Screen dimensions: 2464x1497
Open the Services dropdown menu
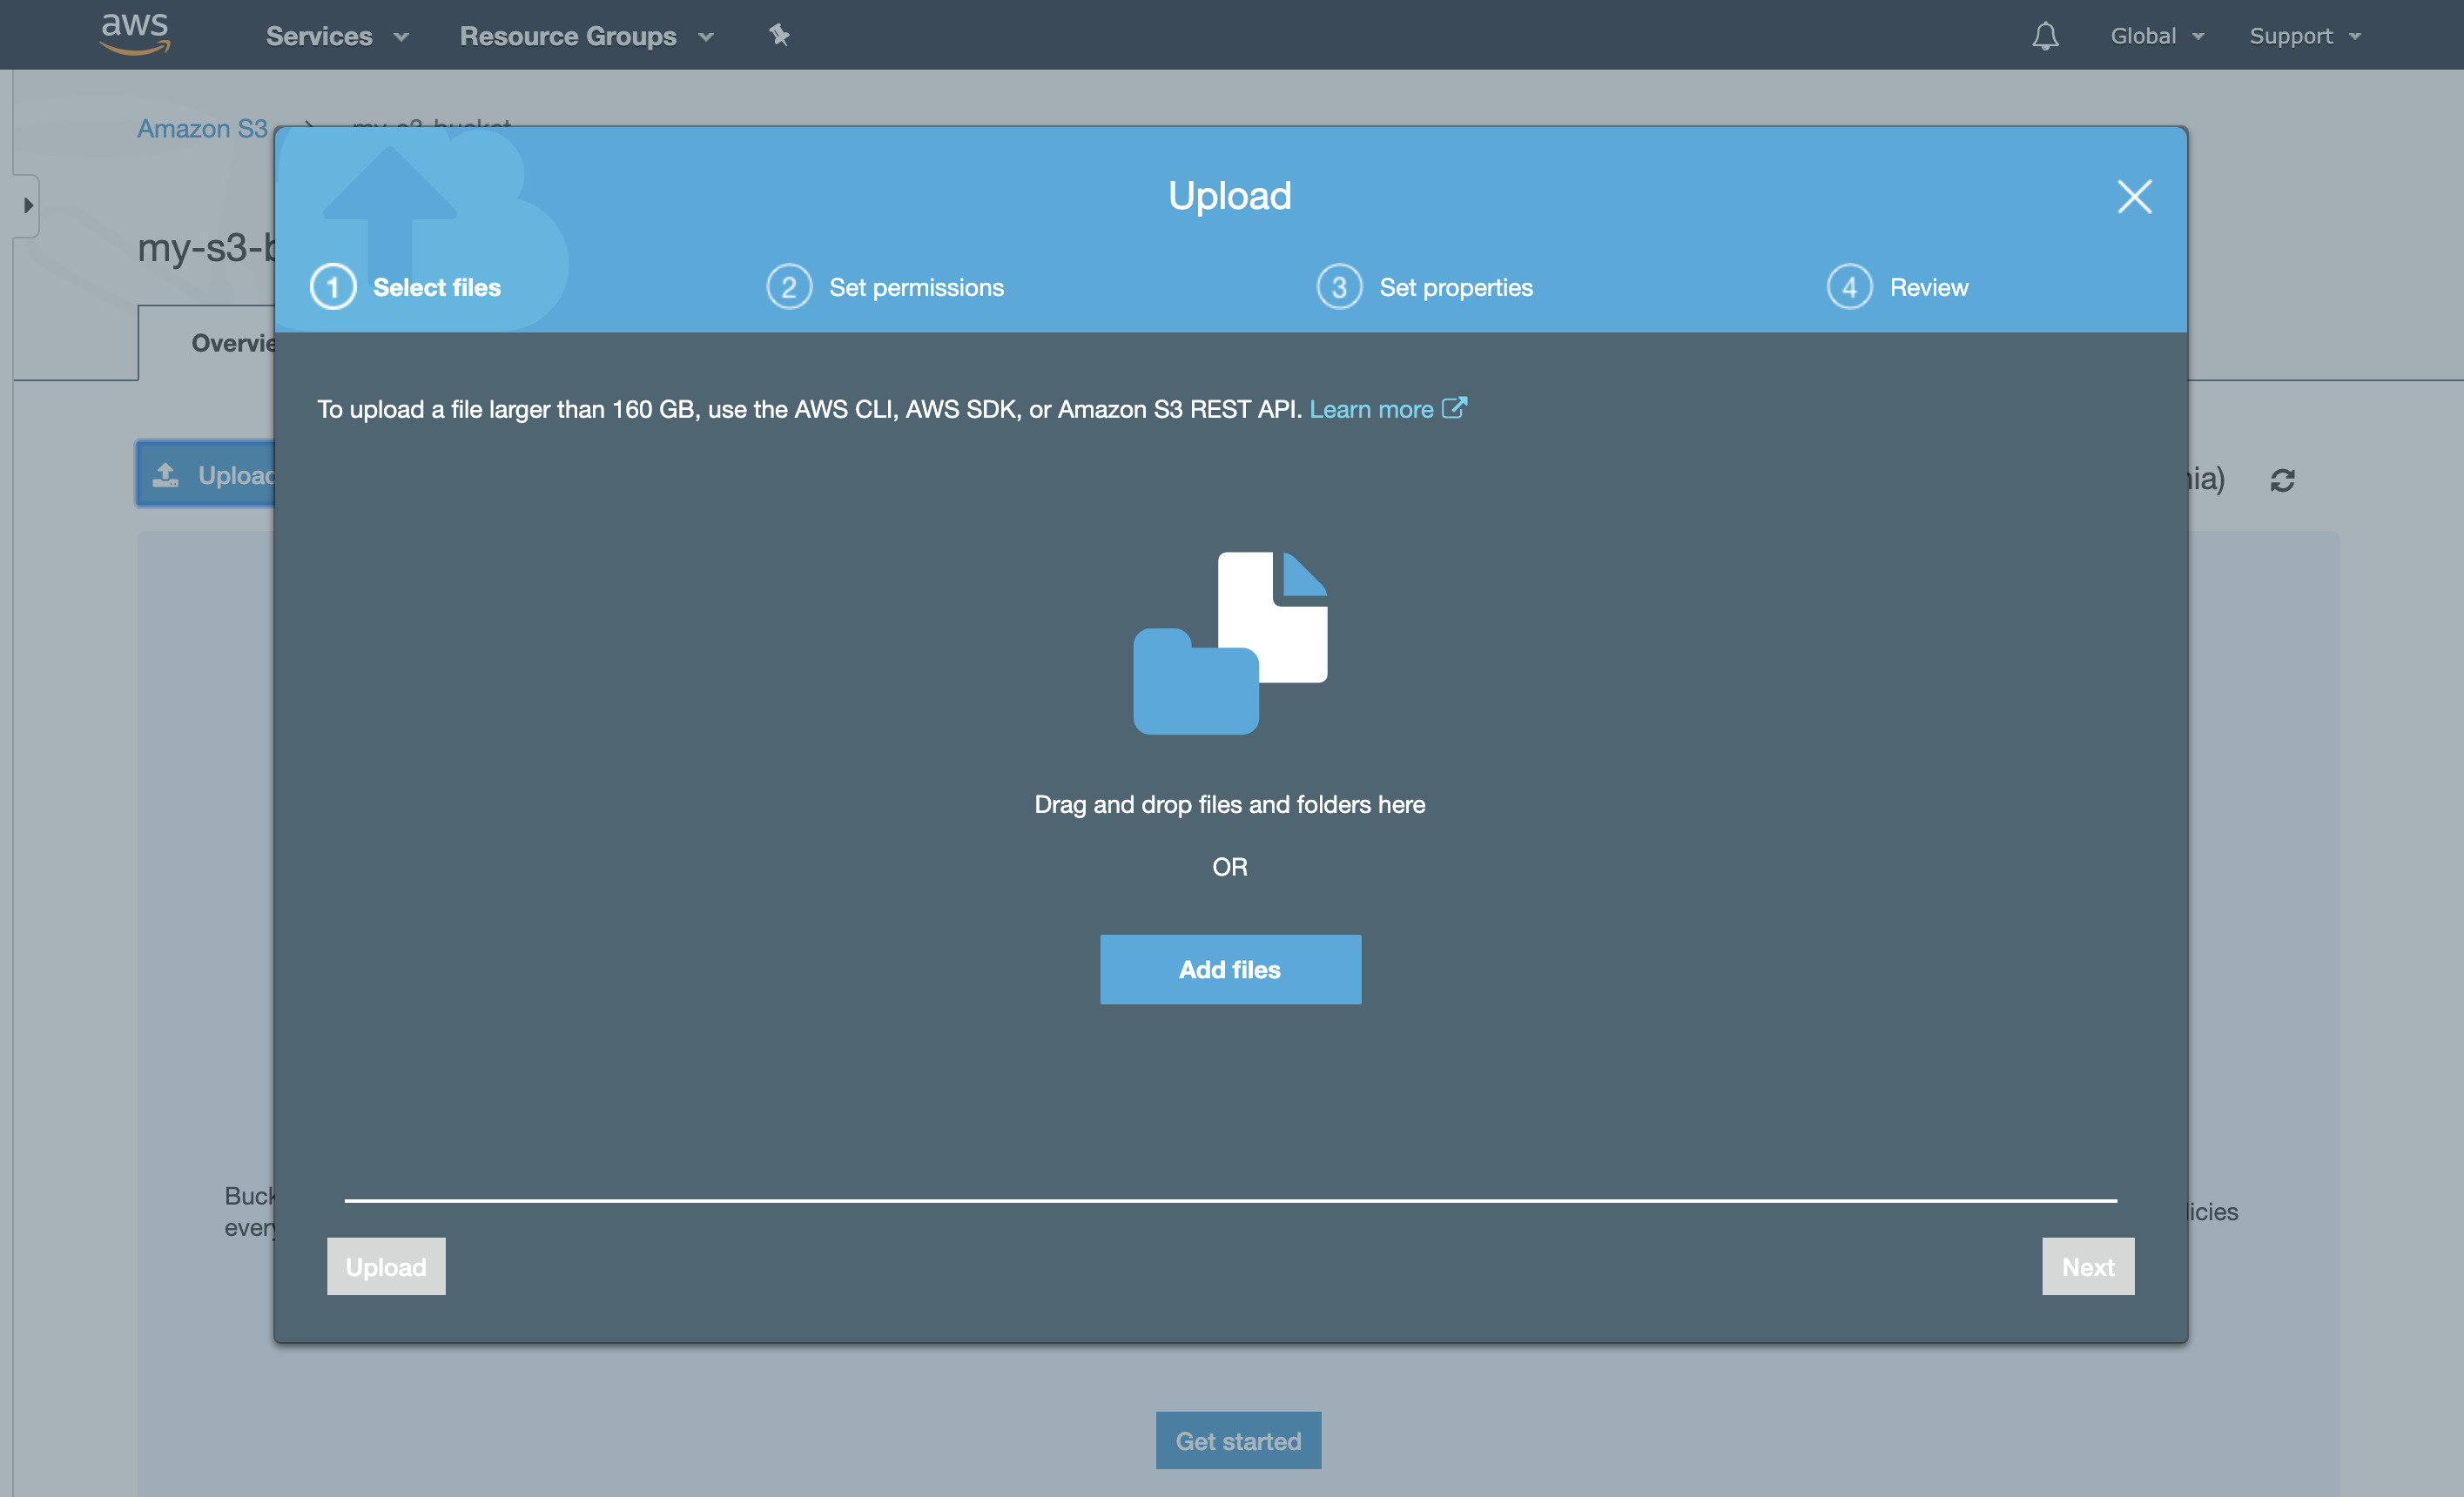(x=337, y=36)
